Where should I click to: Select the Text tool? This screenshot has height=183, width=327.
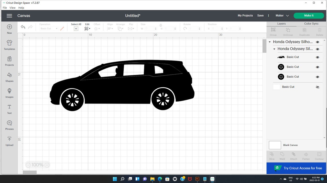9,109
